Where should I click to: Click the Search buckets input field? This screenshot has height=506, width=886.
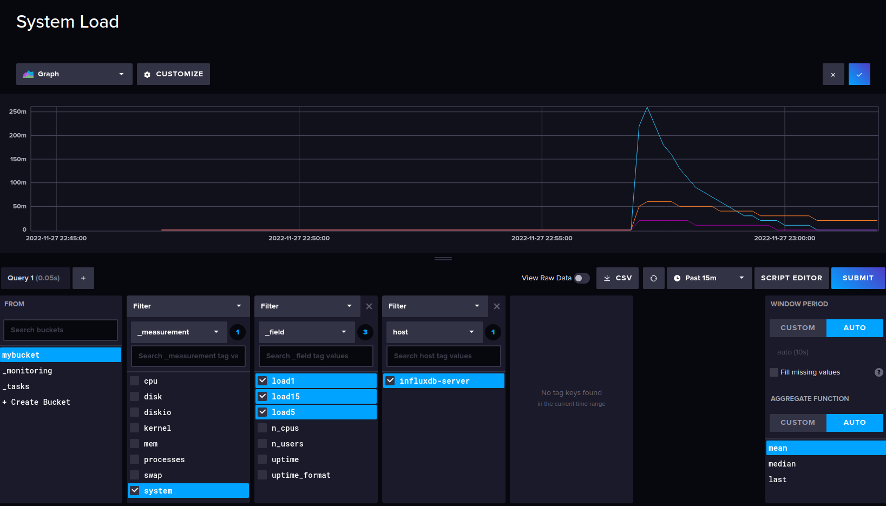coord(61,330)
